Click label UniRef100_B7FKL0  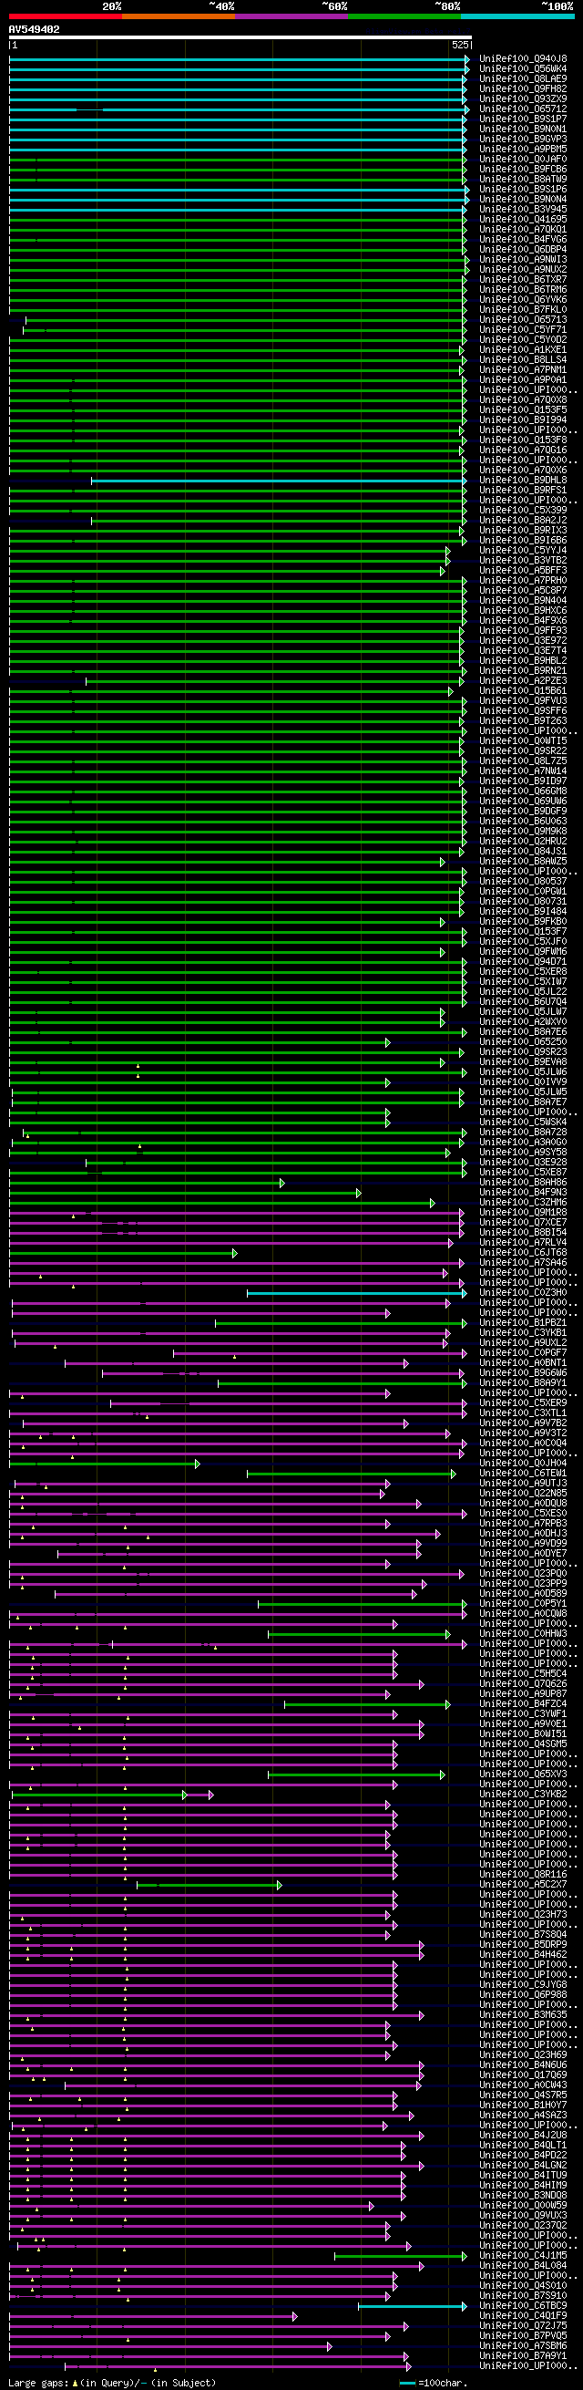(x=523, y=310)
